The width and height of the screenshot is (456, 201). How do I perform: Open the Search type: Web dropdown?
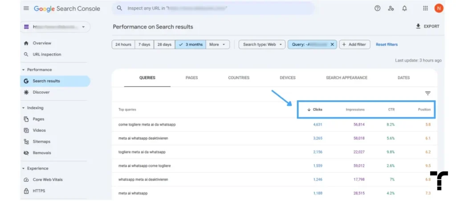[262, 45]
